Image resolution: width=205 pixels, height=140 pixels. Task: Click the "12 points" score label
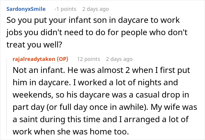[x=88, y=59]
